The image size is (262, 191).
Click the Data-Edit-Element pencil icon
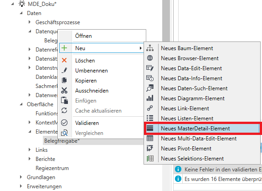click(150, 68)
